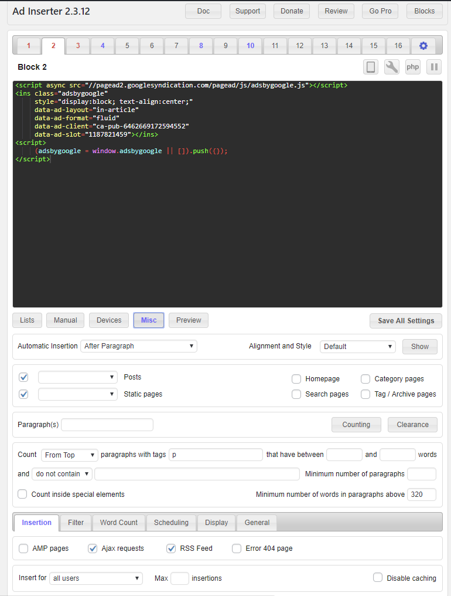Image resolution: width=451 pixels, height=596 pixels.
Task: Click the paragraphs with tags field
Action: point(216,455)
